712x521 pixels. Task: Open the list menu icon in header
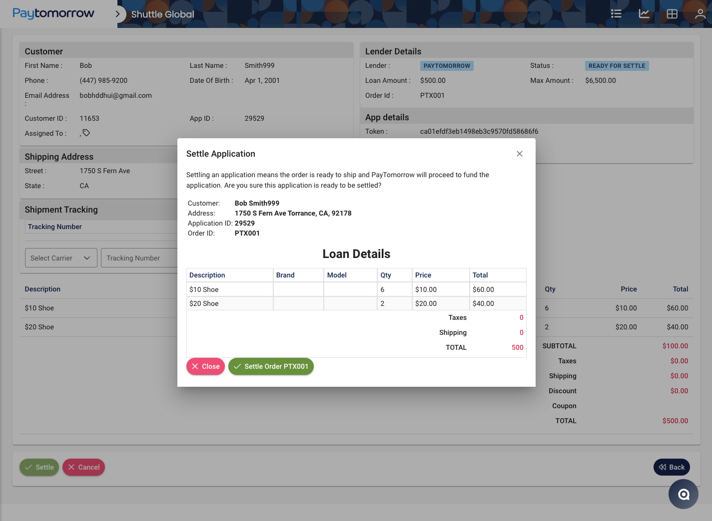(616, 14)
